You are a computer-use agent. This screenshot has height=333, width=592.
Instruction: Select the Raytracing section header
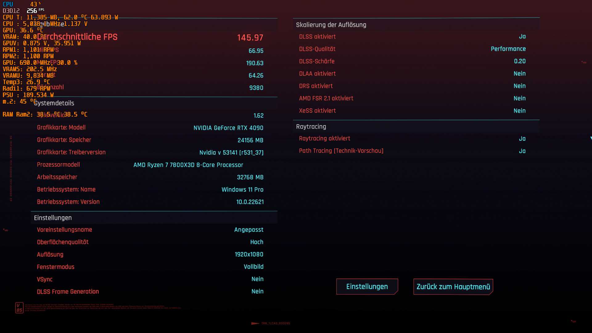(311, 126)
